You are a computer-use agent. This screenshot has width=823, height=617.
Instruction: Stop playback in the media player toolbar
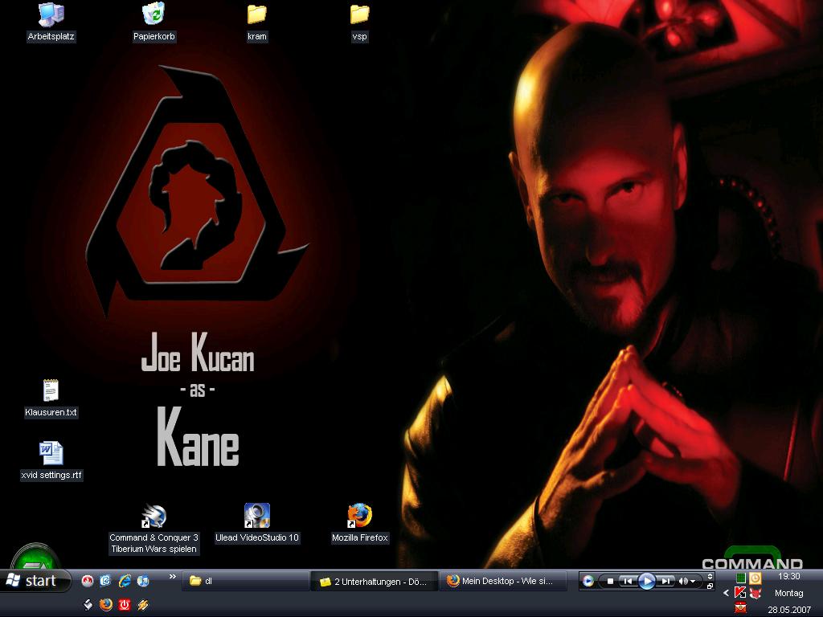click(x=610, y=581)
